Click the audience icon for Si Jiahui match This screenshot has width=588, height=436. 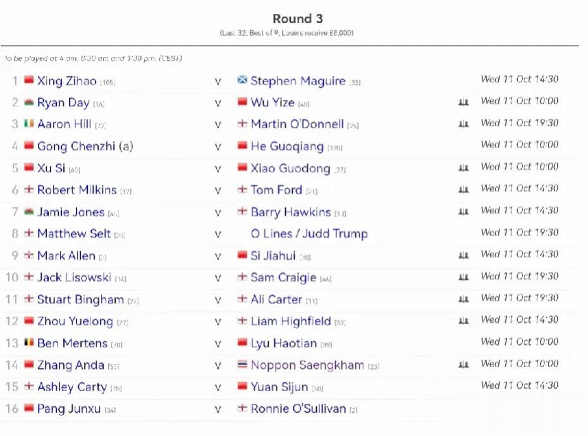pos(463,256)
